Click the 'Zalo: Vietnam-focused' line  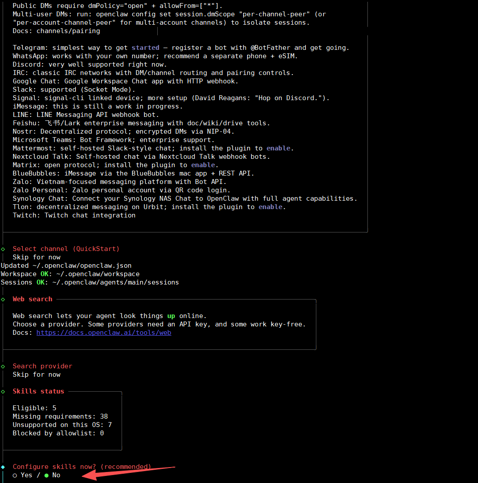(x=120, y=182)
